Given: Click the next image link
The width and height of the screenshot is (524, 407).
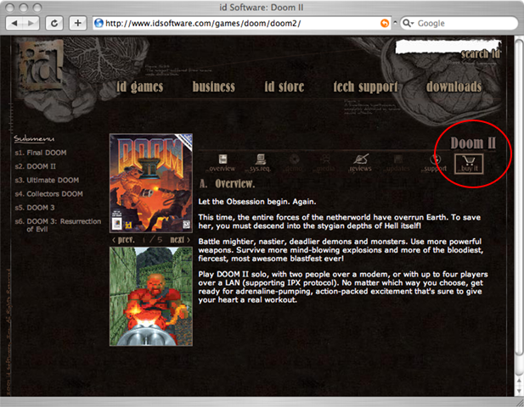Looking at the screenshot, I should coord(180,240).
